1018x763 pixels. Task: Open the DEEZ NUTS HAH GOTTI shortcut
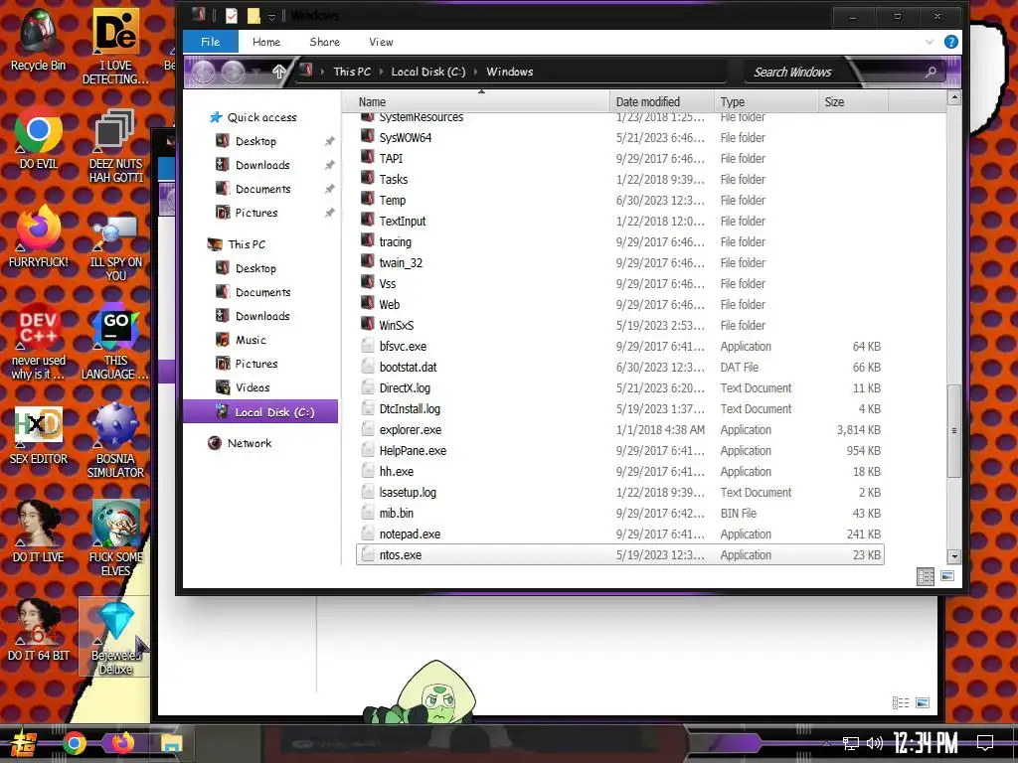[x=115, y=146]
